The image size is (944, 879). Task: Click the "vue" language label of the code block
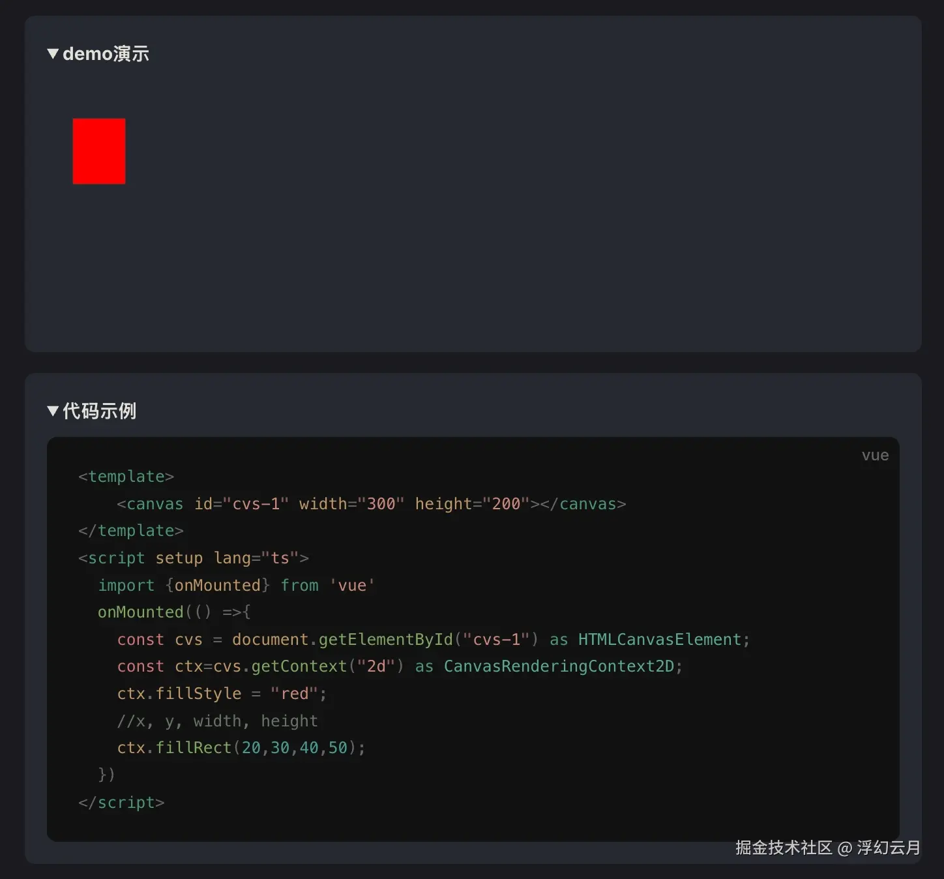click(875, 455)
